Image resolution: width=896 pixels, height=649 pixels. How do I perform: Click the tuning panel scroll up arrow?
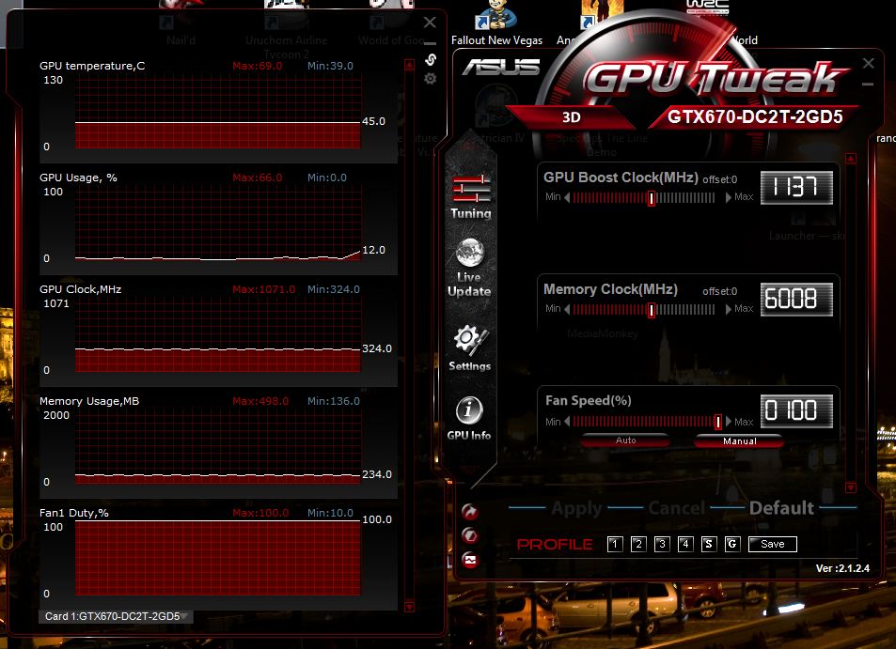(x=851, y=159)
